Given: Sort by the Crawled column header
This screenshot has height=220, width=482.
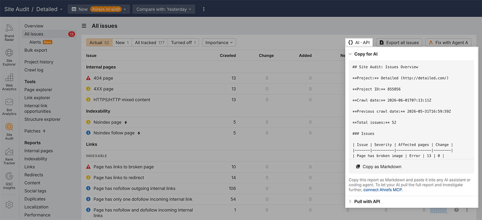Looking at the screenshot, I should 228,56.
